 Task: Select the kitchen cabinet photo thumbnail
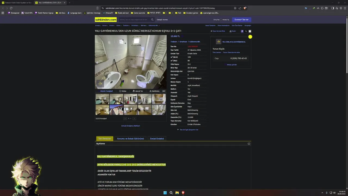tap(159, 99)
